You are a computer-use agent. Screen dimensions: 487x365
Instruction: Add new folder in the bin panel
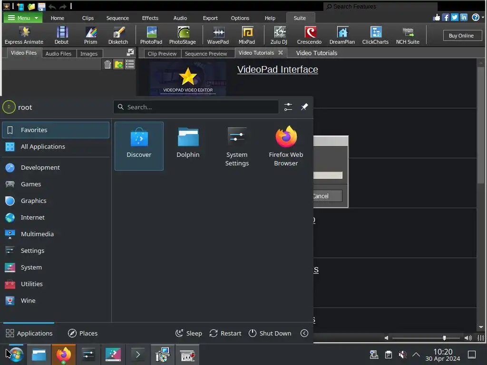(118, 64)
